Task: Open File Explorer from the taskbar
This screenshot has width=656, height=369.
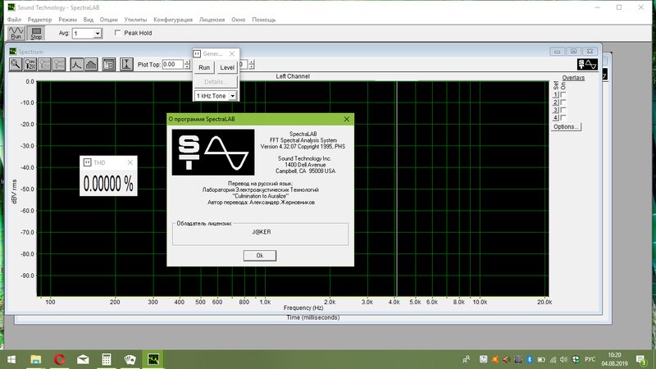Action: click(36, 359)
